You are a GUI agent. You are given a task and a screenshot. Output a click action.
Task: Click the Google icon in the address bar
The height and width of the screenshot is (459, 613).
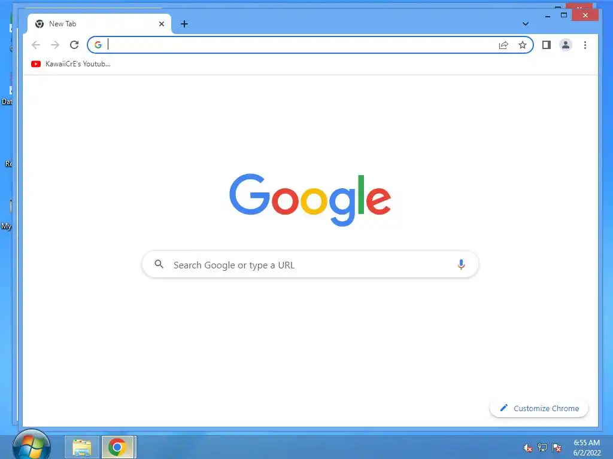[x=98, y=45]
